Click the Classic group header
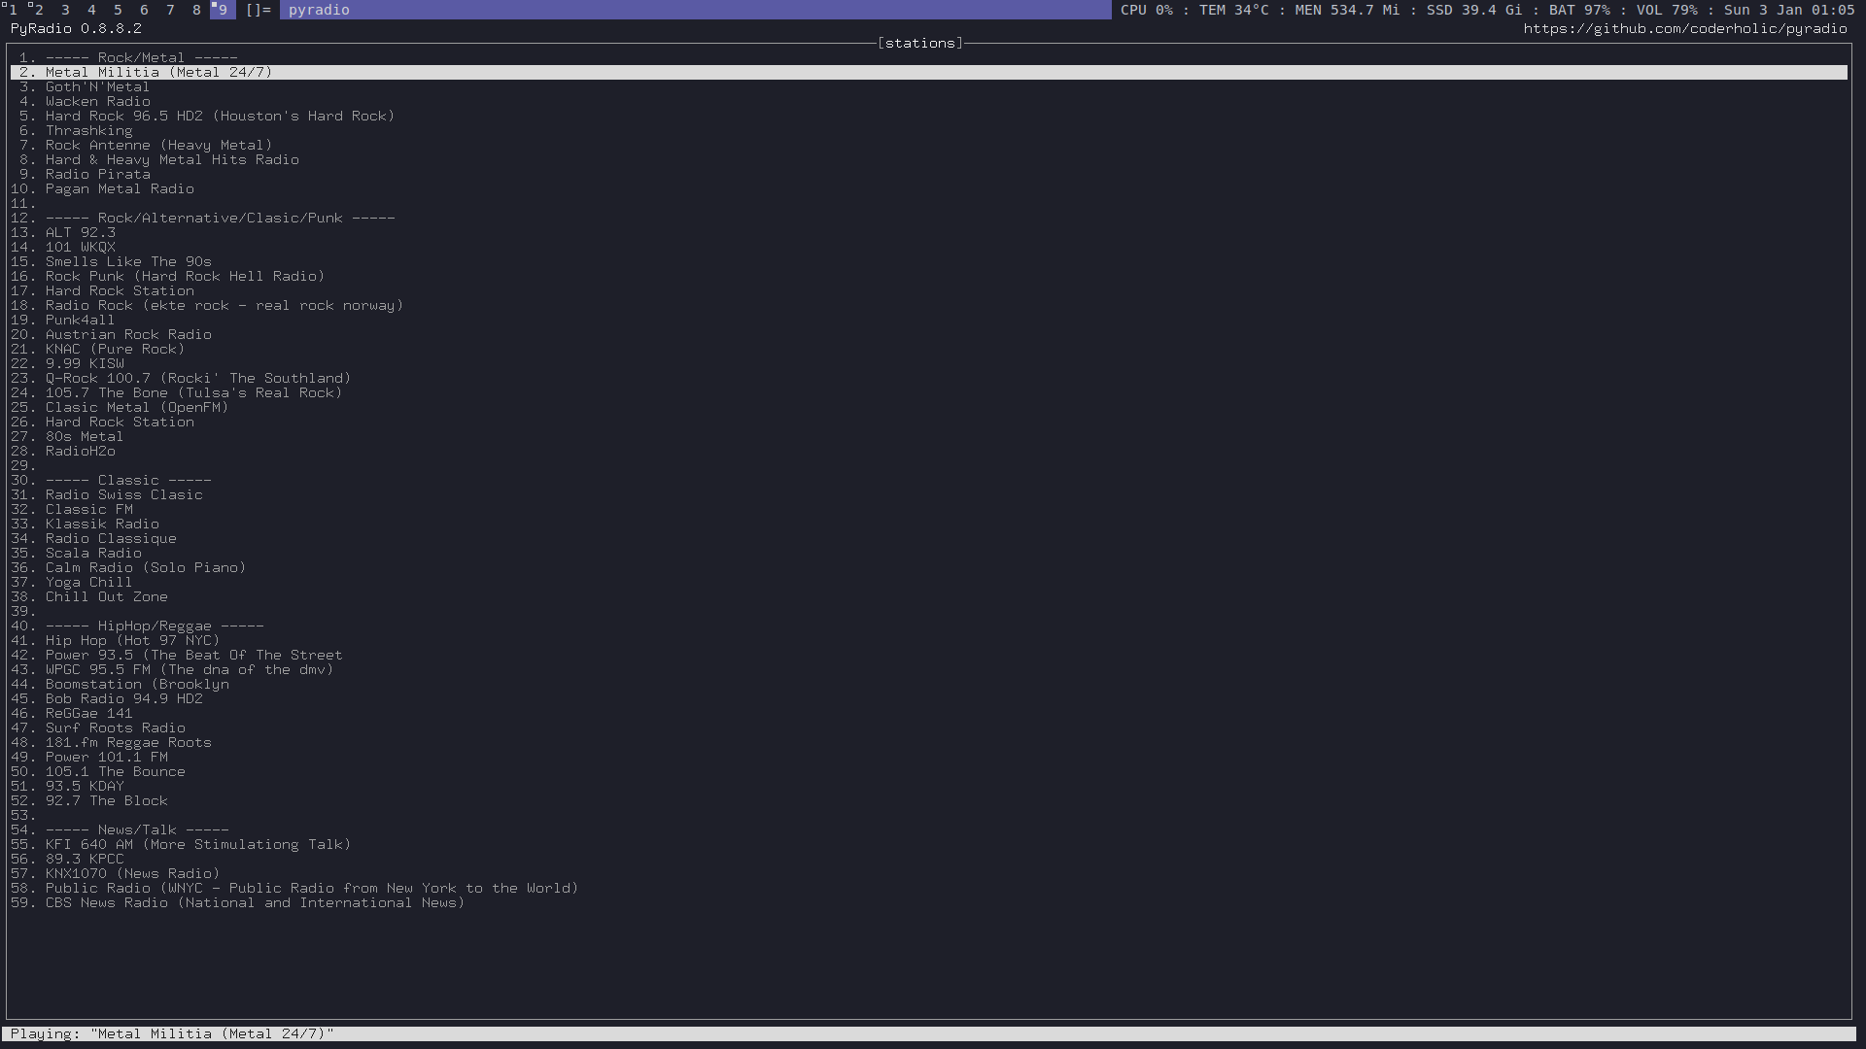1866x1049 pixels. click(128, 480)
